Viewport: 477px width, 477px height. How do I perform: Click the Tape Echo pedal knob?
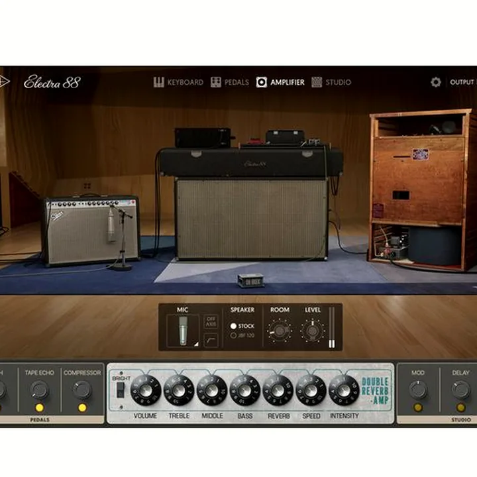(x=40, y=390)
